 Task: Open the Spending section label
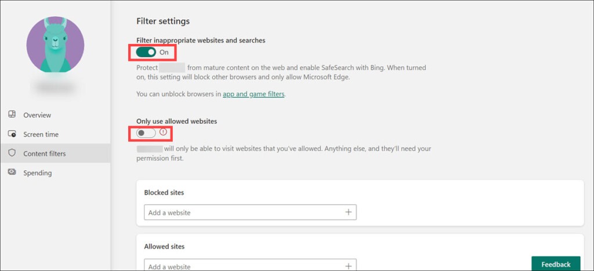[37, 173]
